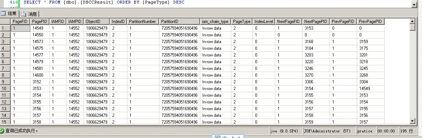The image size is (422, 138).
Task: Click the PageFID column header
Action: click(x=20, y=22)
